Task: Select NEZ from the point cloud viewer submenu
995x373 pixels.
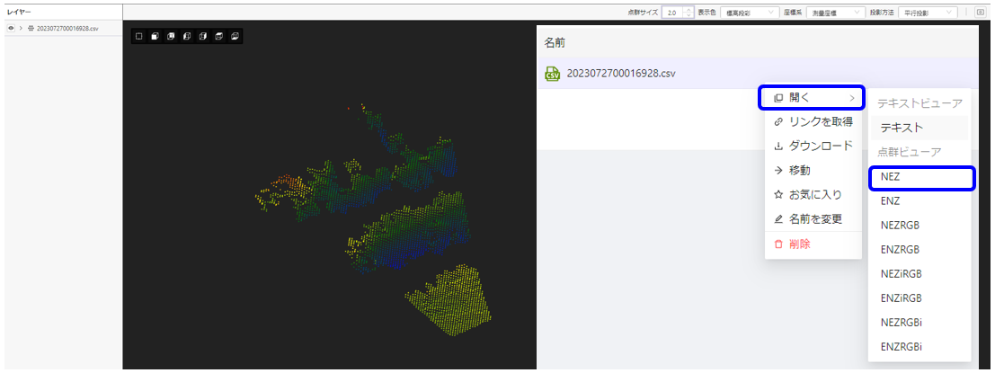Action: 921,178
